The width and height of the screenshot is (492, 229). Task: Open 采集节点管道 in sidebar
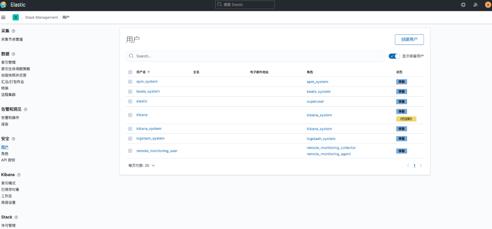click(12, 40)
